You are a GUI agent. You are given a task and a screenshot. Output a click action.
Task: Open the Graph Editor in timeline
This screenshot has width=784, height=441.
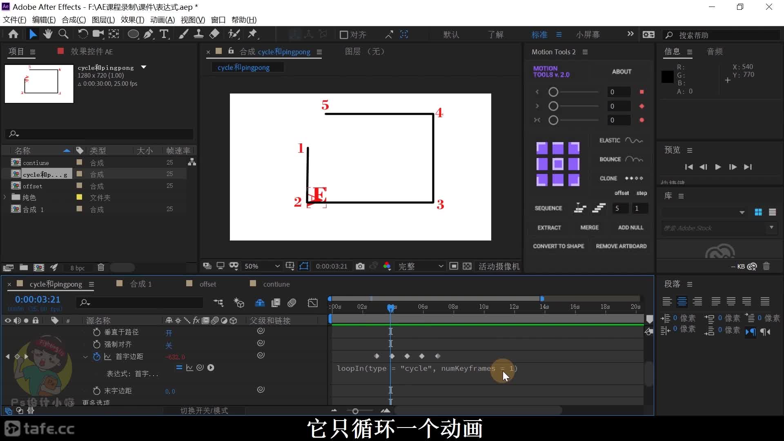pyautogui.click(x=313, y=303)
